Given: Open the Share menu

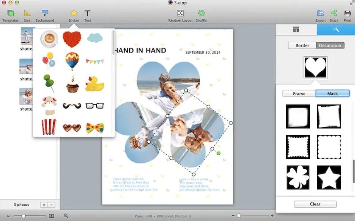Looking at the screenshot, I should pyautogui.click(x=334, y=16).
